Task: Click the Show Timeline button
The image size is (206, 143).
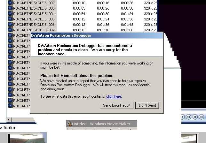Action: click(8, 127)
